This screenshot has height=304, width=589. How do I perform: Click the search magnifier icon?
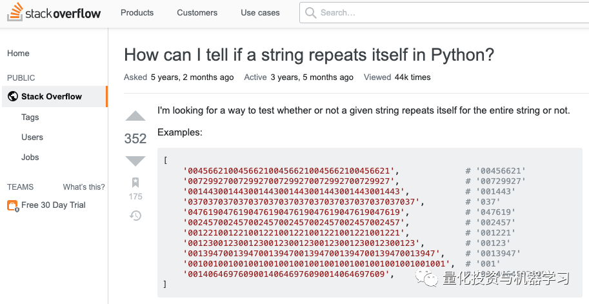(310, 12)
